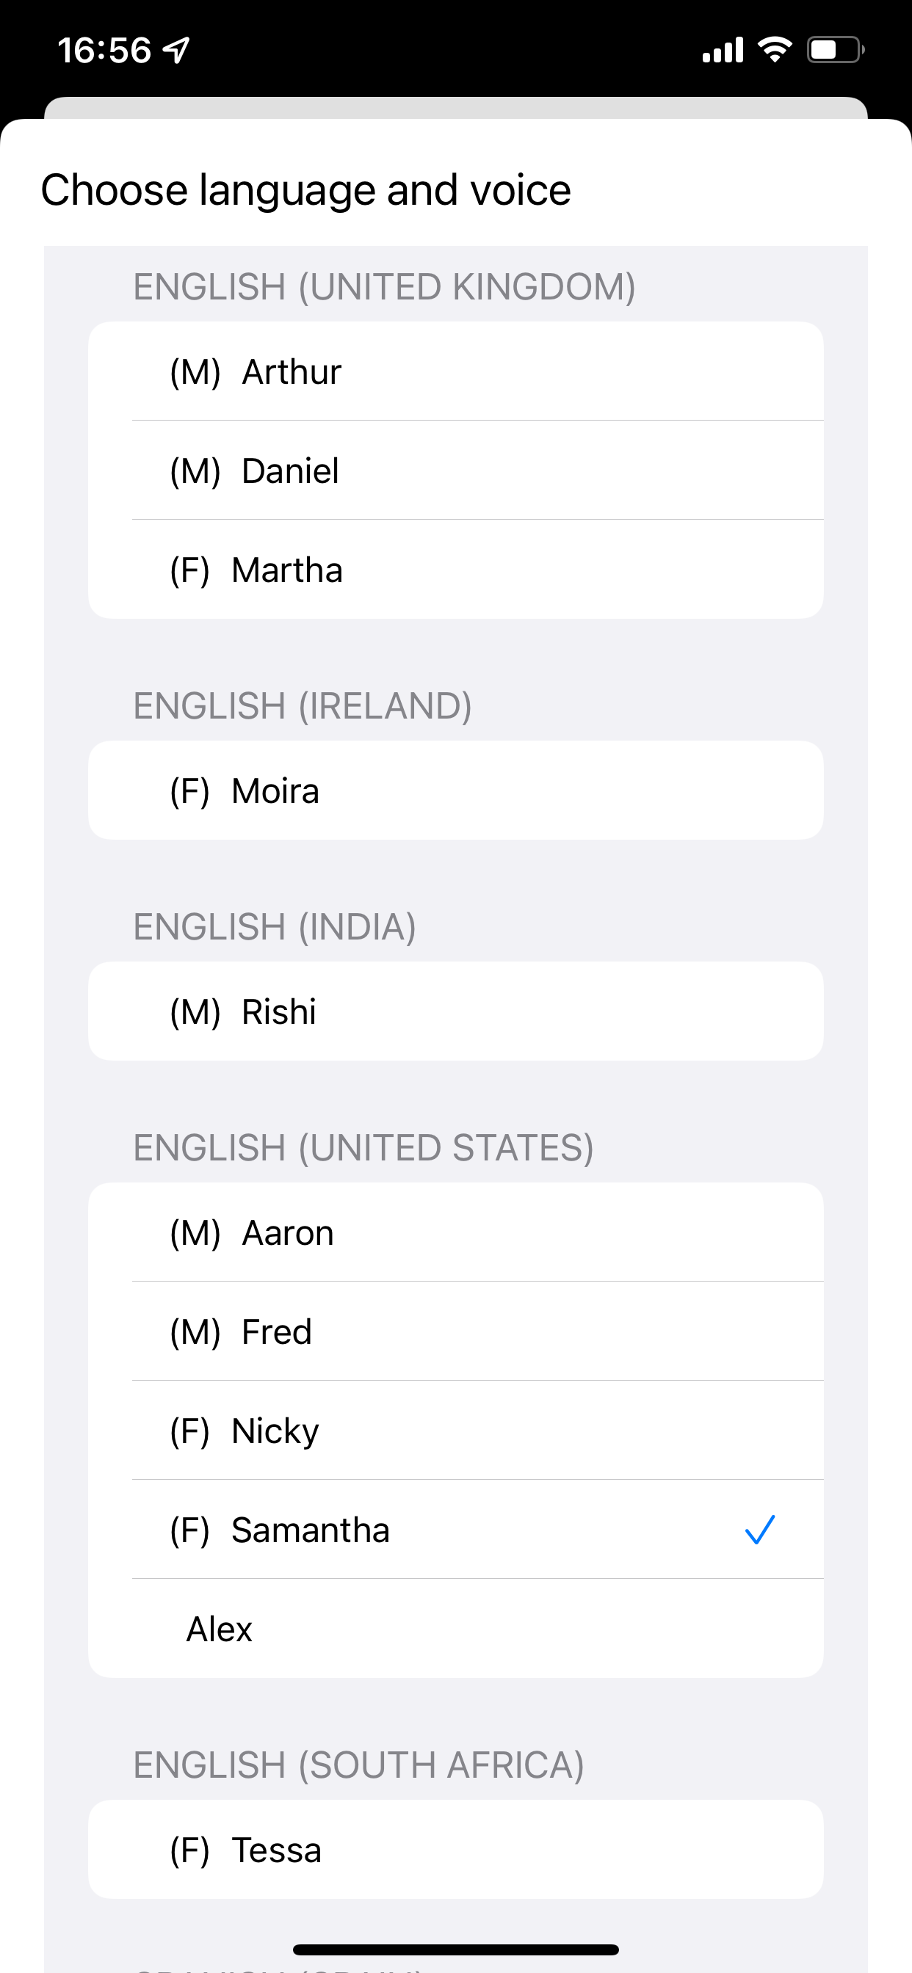
Task: Tap the home indicator bar
Action: tap(455, 1950)
